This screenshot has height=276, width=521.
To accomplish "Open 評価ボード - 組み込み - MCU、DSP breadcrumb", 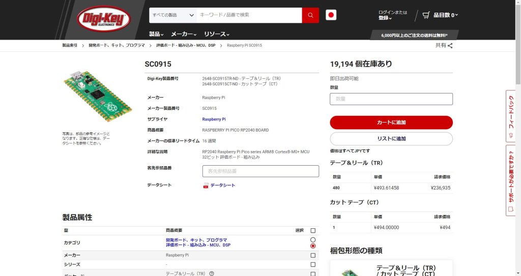I will tap(186, 46).
